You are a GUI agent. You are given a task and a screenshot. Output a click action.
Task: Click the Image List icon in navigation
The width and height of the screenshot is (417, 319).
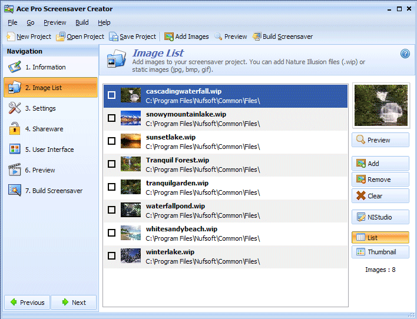[14, 88]
